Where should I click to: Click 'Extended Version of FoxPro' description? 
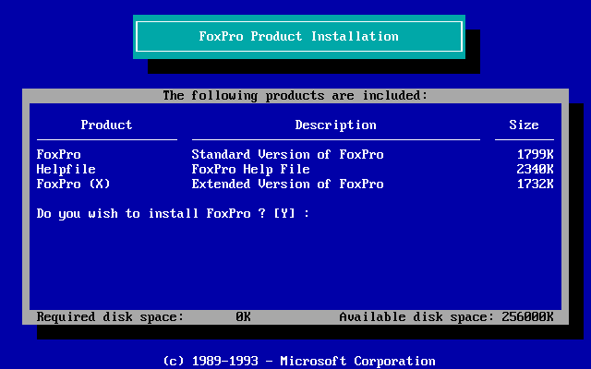(287, 184)
